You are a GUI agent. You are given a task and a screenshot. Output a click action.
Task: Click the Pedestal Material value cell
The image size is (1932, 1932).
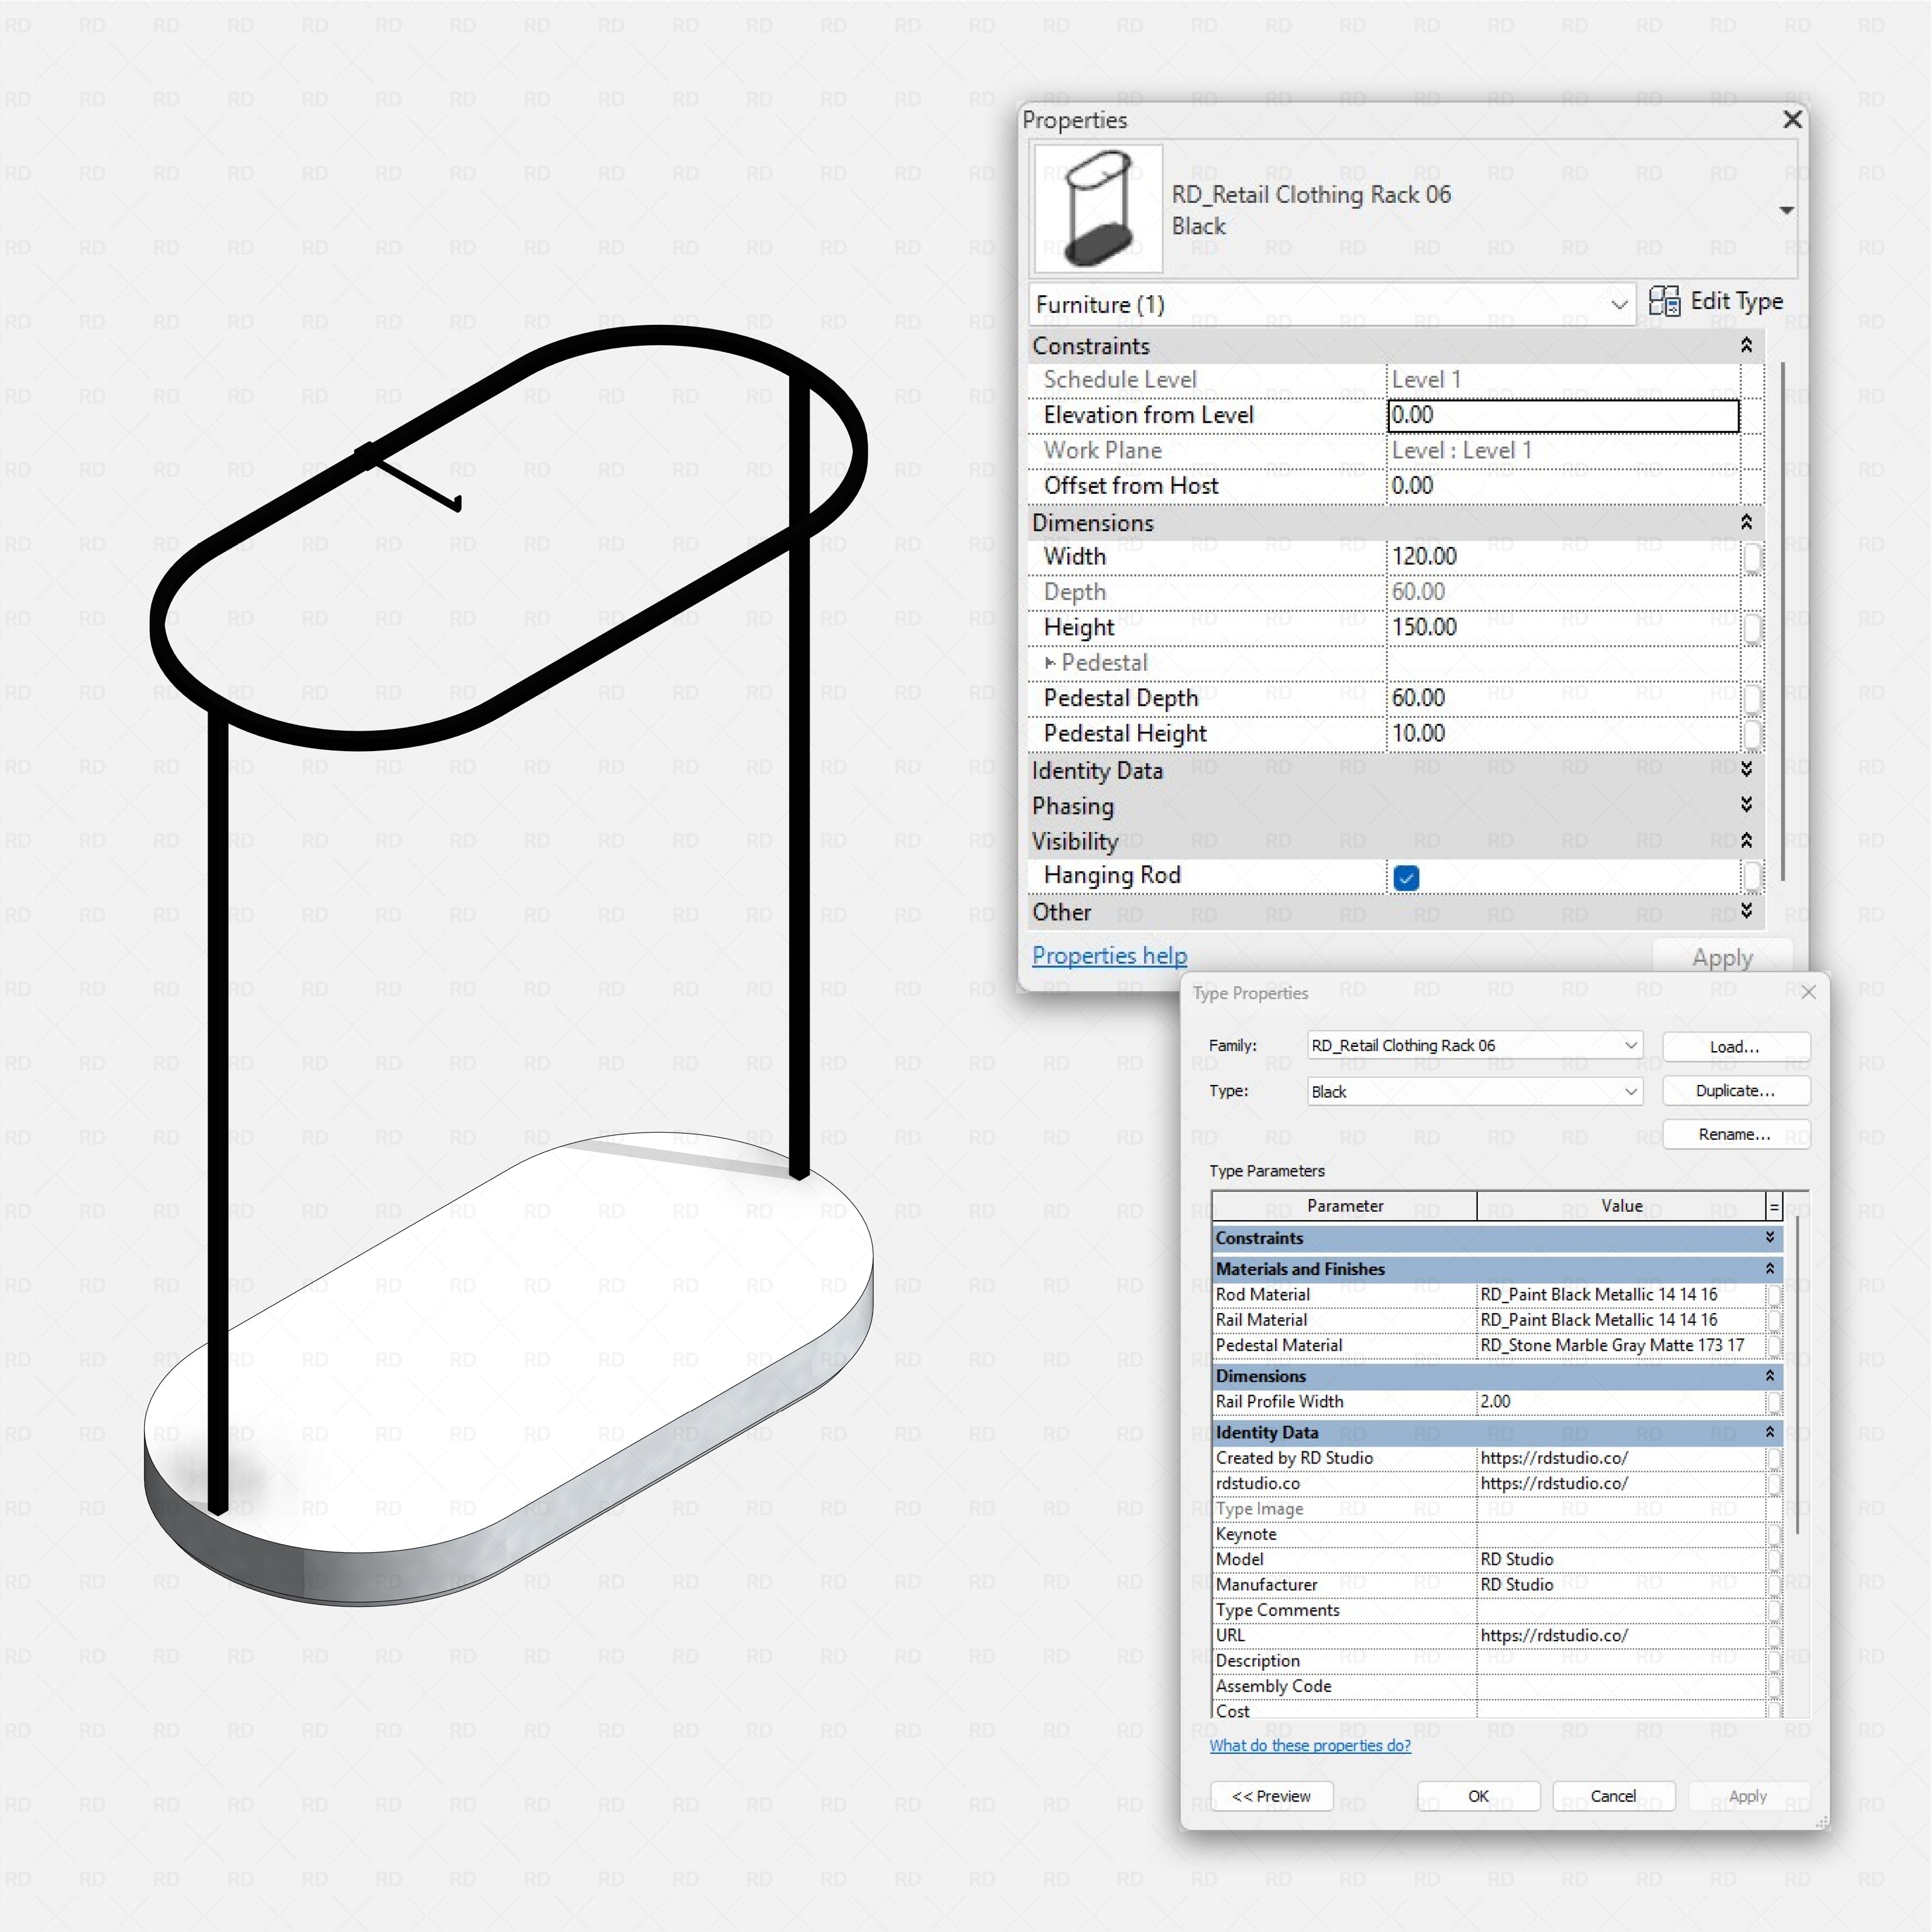[1621, 1346]
